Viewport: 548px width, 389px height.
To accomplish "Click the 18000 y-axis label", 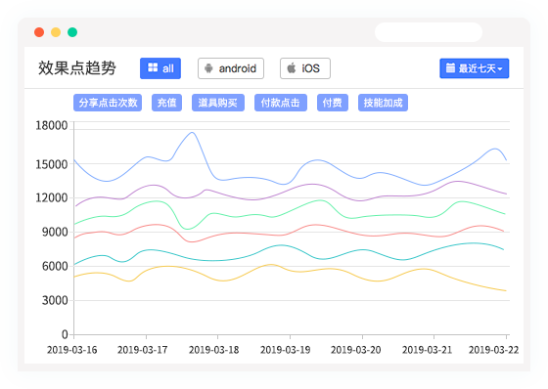I will point(52,126).
